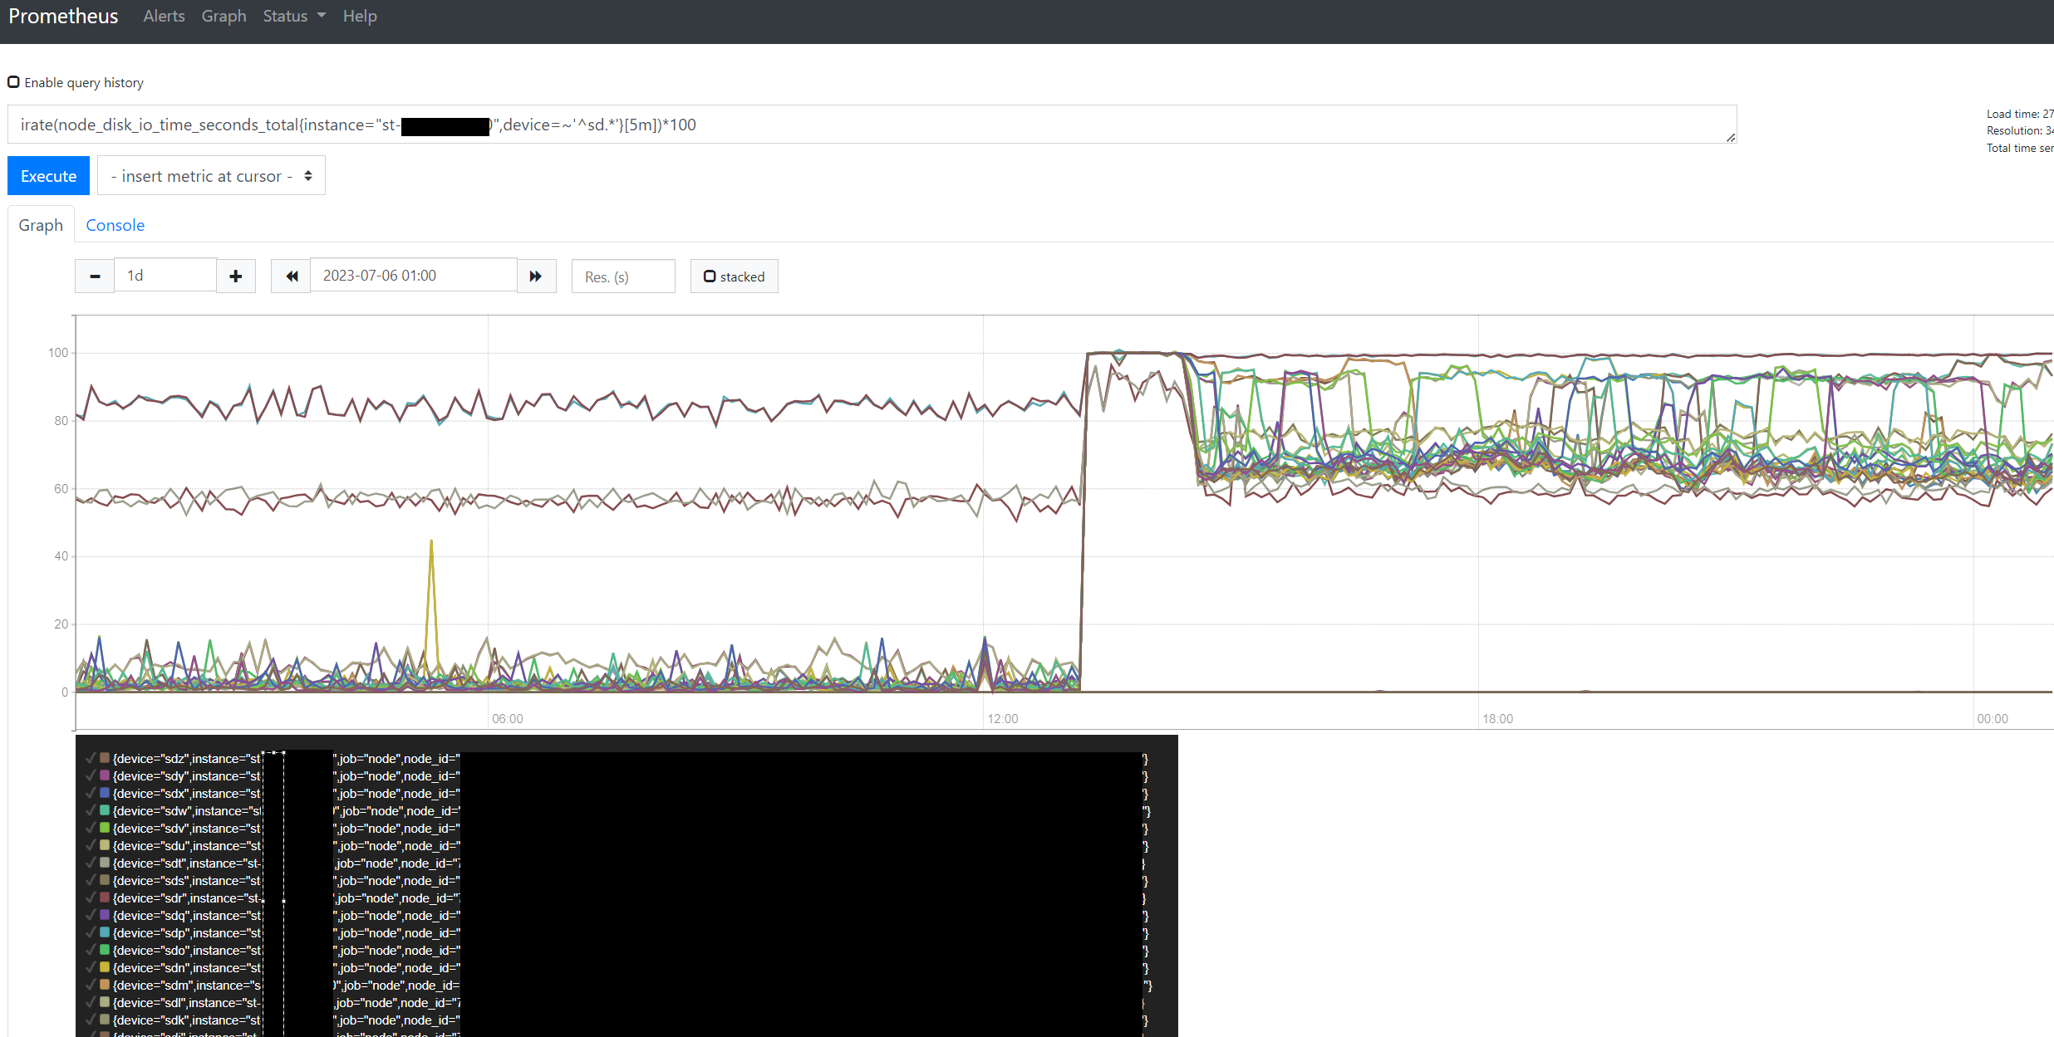Open the Status dropdown menu
This screenshot has height=1037, width=2054.
pyautogui.click(x=294, y=16)
